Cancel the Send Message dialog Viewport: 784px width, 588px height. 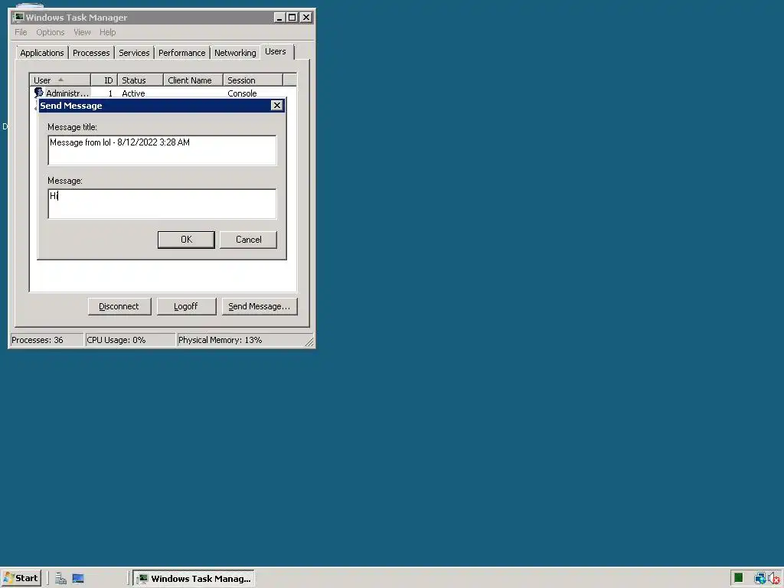click(249, 240)
